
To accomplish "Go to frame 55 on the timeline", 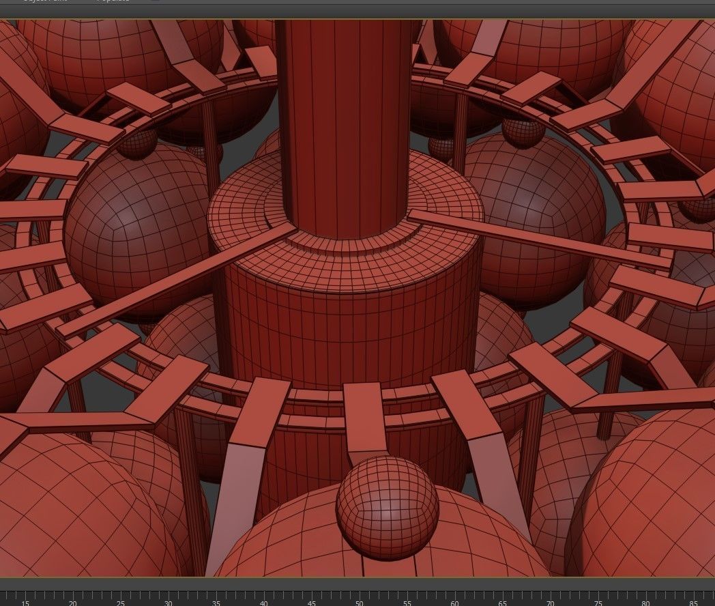I will pos(407,603).
